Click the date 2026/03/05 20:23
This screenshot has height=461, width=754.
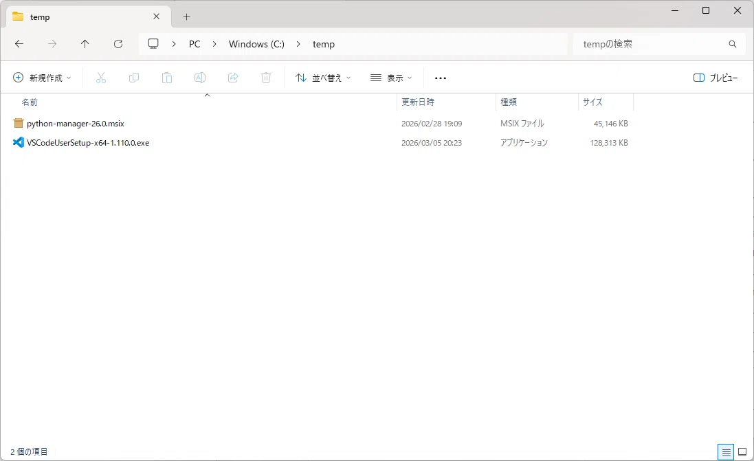(x=432, y=143)
